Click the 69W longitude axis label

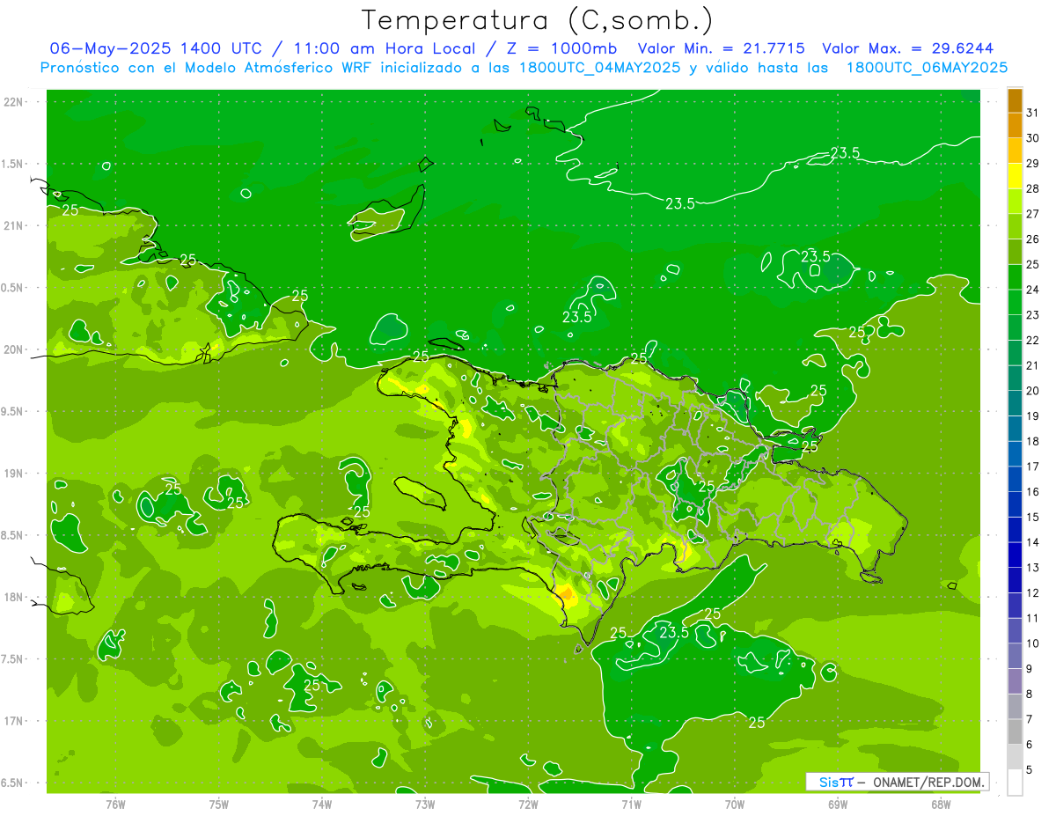pyautogui.click(x=838, y=804)
